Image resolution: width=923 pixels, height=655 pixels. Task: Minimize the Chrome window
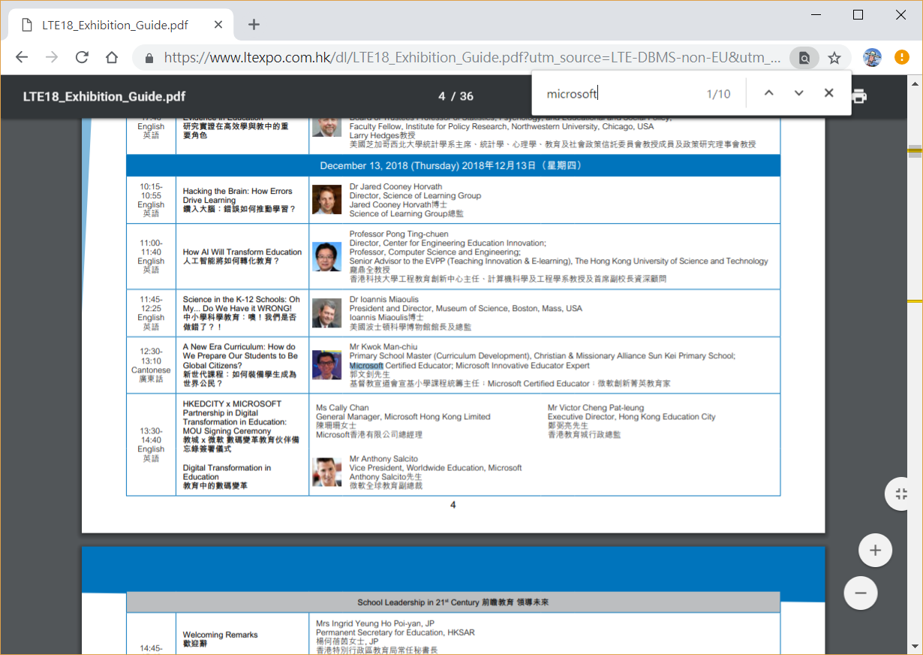pos(816,15)
